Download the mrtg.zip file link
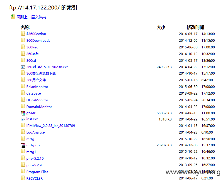 click(x=33, y=145)
